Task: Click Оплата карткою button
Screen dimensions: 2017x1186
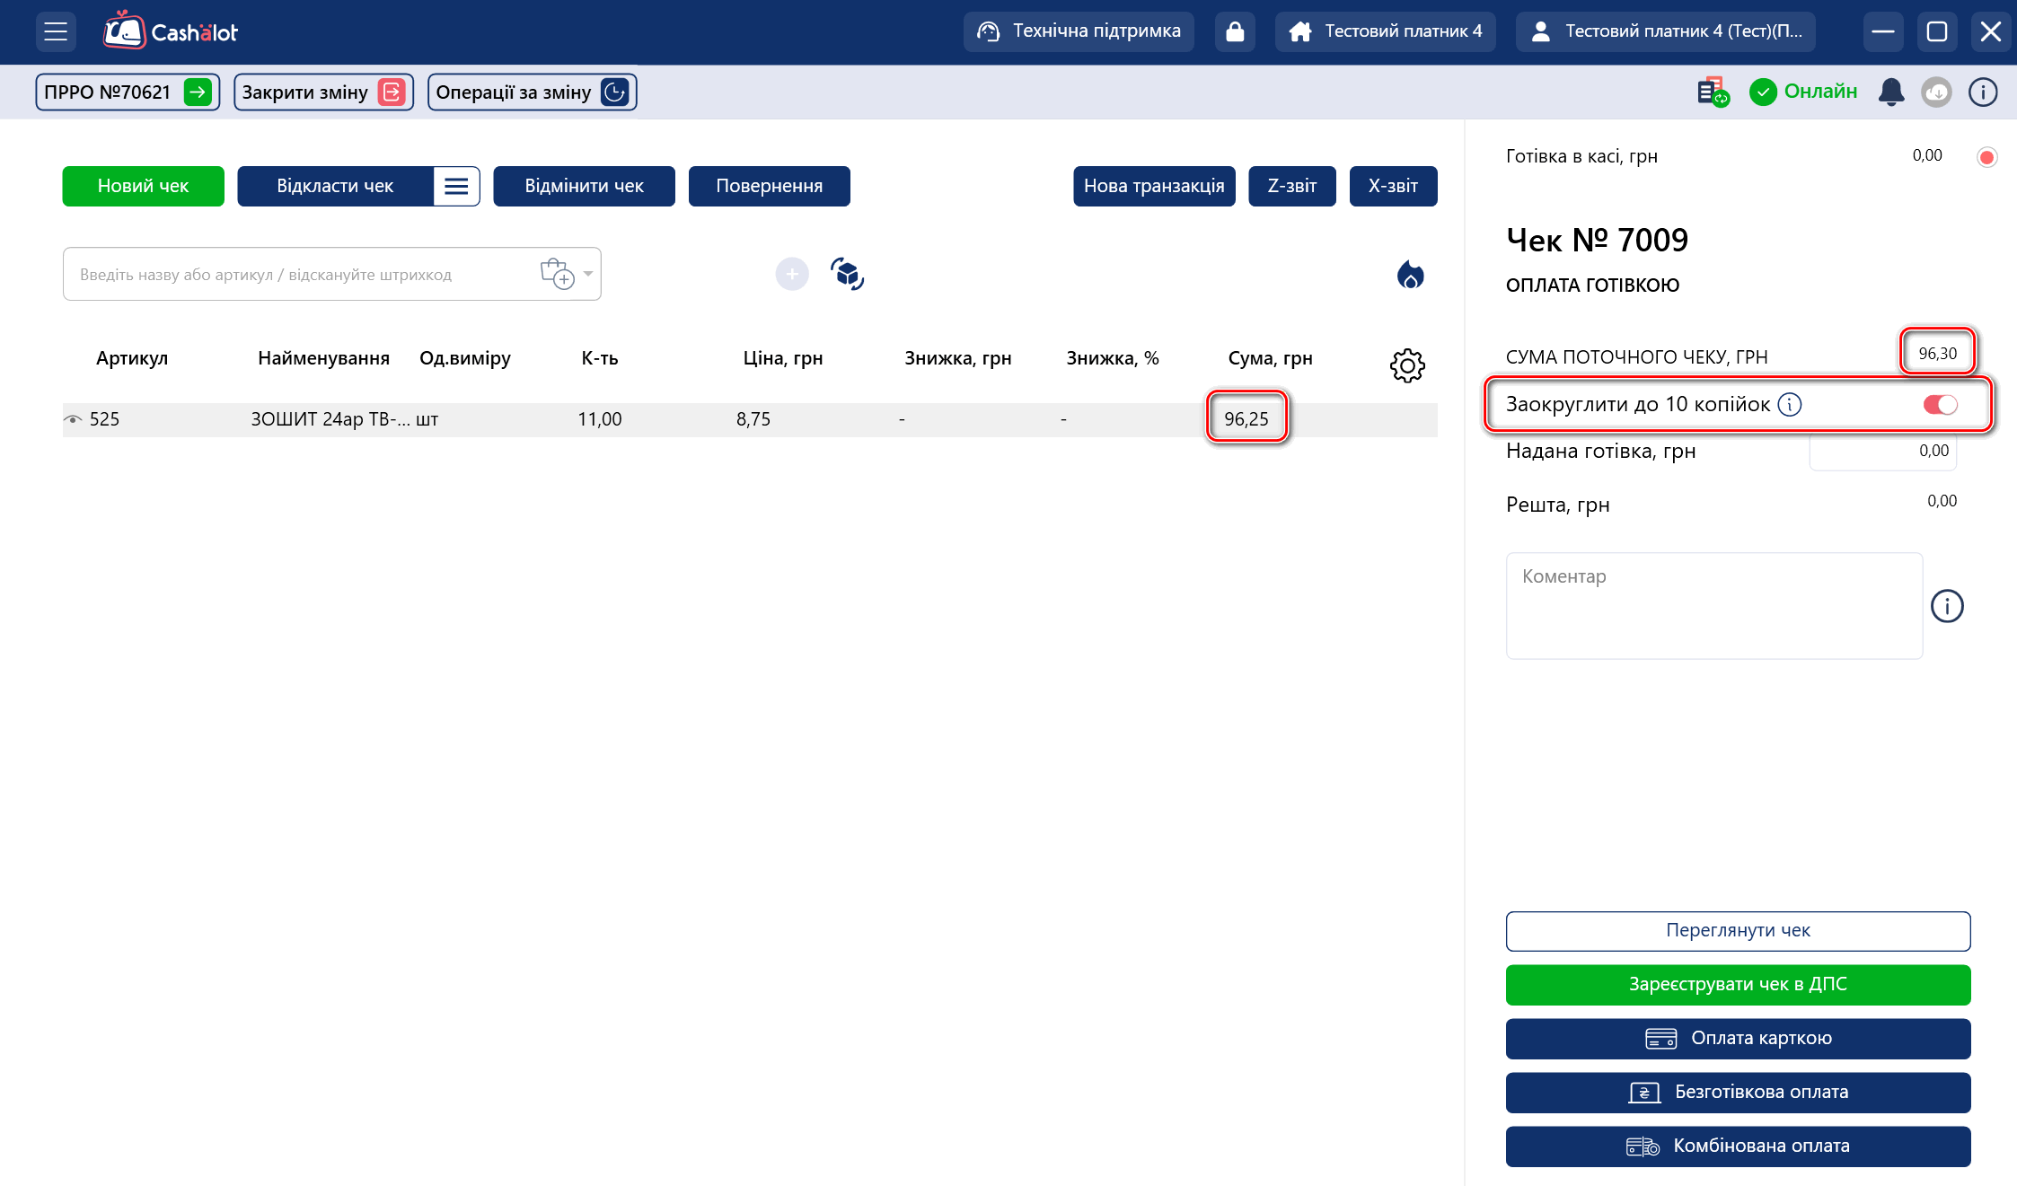Action: [x=1738, y=1039]
